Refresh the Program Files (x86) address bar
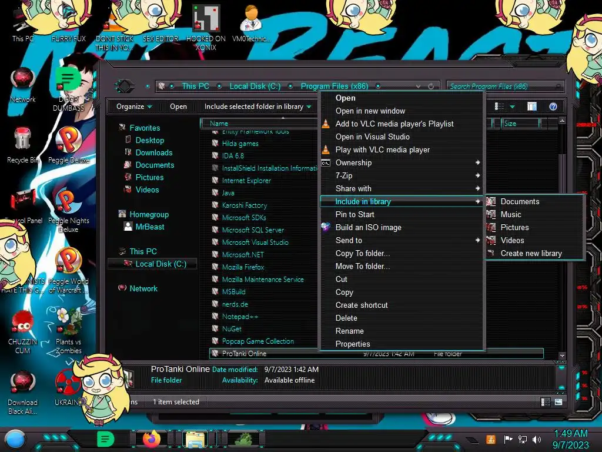 [431, 87]
